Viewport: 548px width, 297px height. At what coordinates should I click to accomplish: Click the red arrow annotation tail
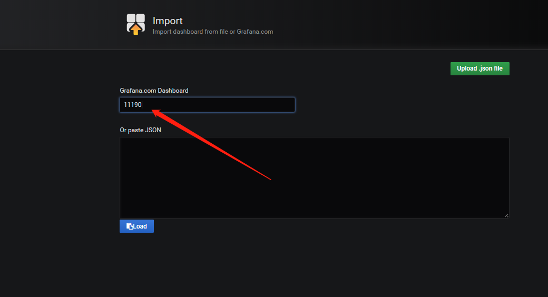[269, 179]
